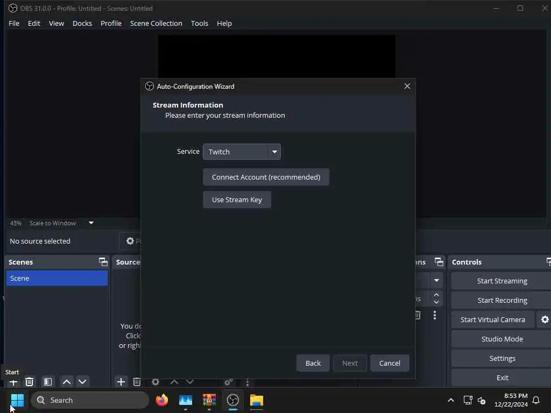Remove source with the Sources trash icon

point(137,382)
